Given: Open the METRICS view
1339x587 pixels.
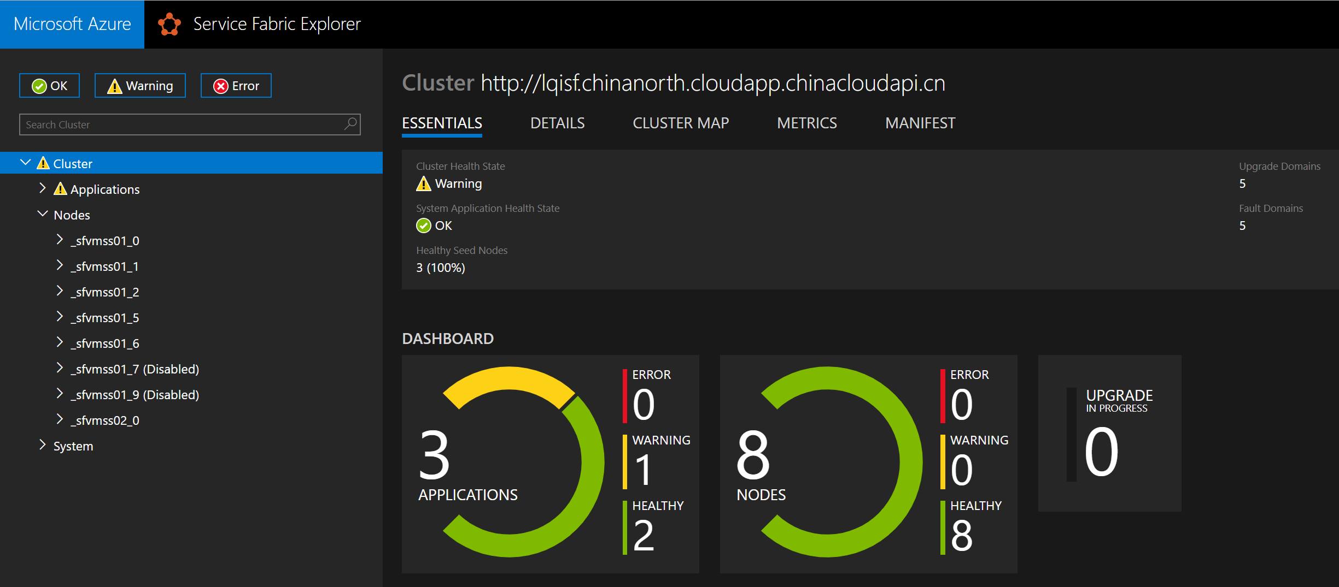Looking at the screenshot, I should (806, 123).
